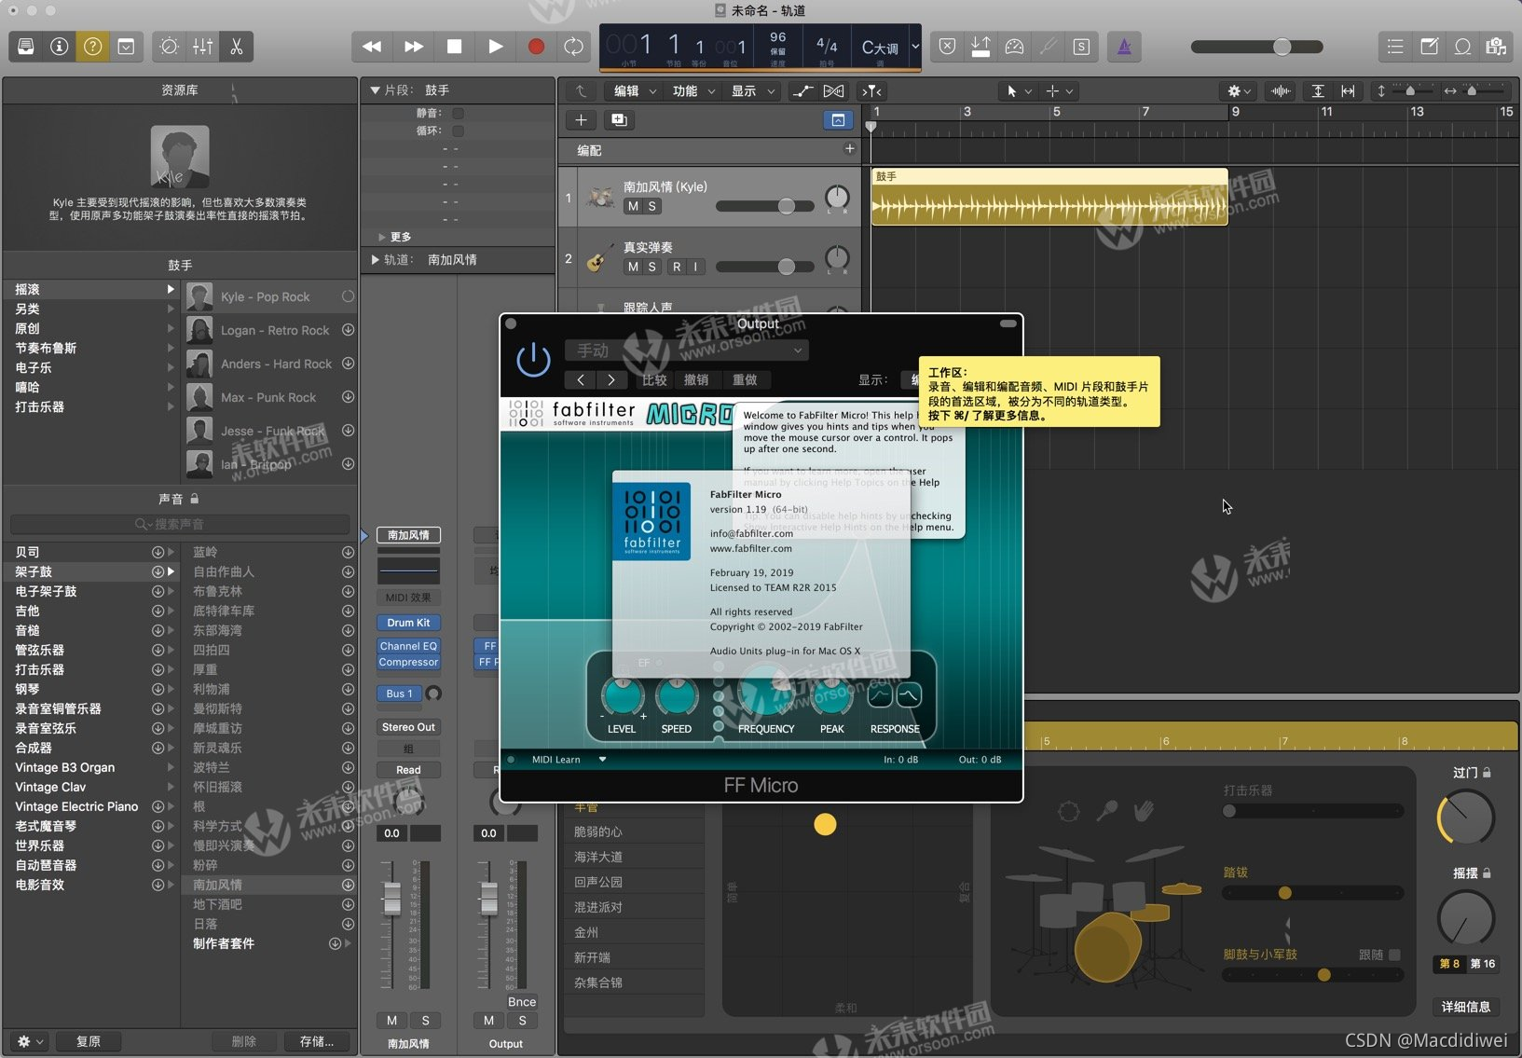This screenshot has height=1058, width=1522.
Task: Open the Note Pads icon
Action: pyautogui.click(x=1429, y=47)
